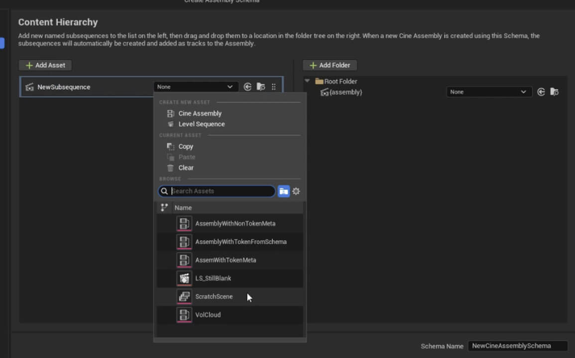Click LS_StillBlank clapperboard thumbnail

pyautogui.click(x=184, y=278)
